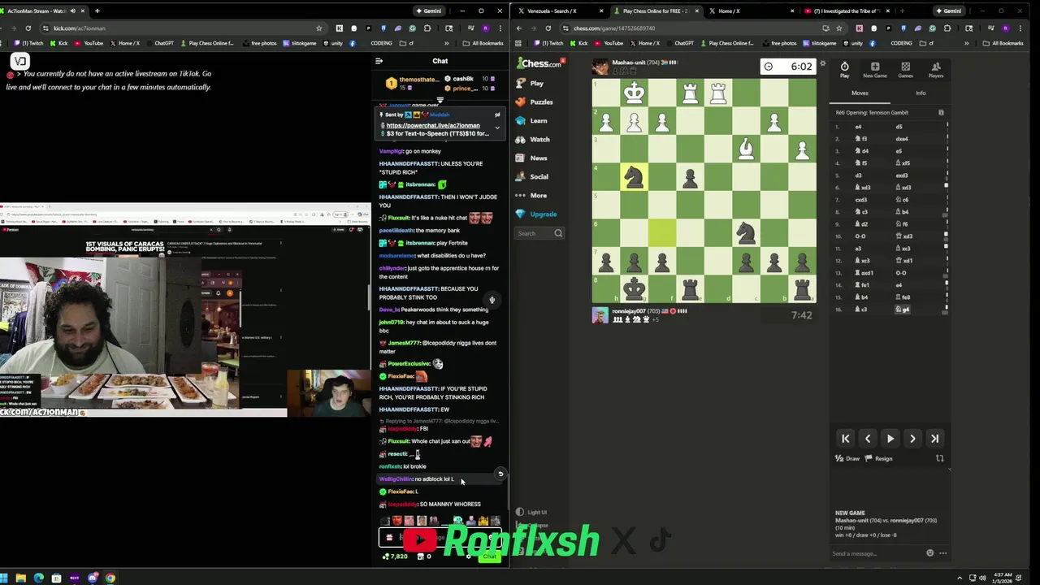Image resolution: width=1040 pixels, height=585 pixels.
Task: Click the Kick chat send button
Action: coord(488,557)
